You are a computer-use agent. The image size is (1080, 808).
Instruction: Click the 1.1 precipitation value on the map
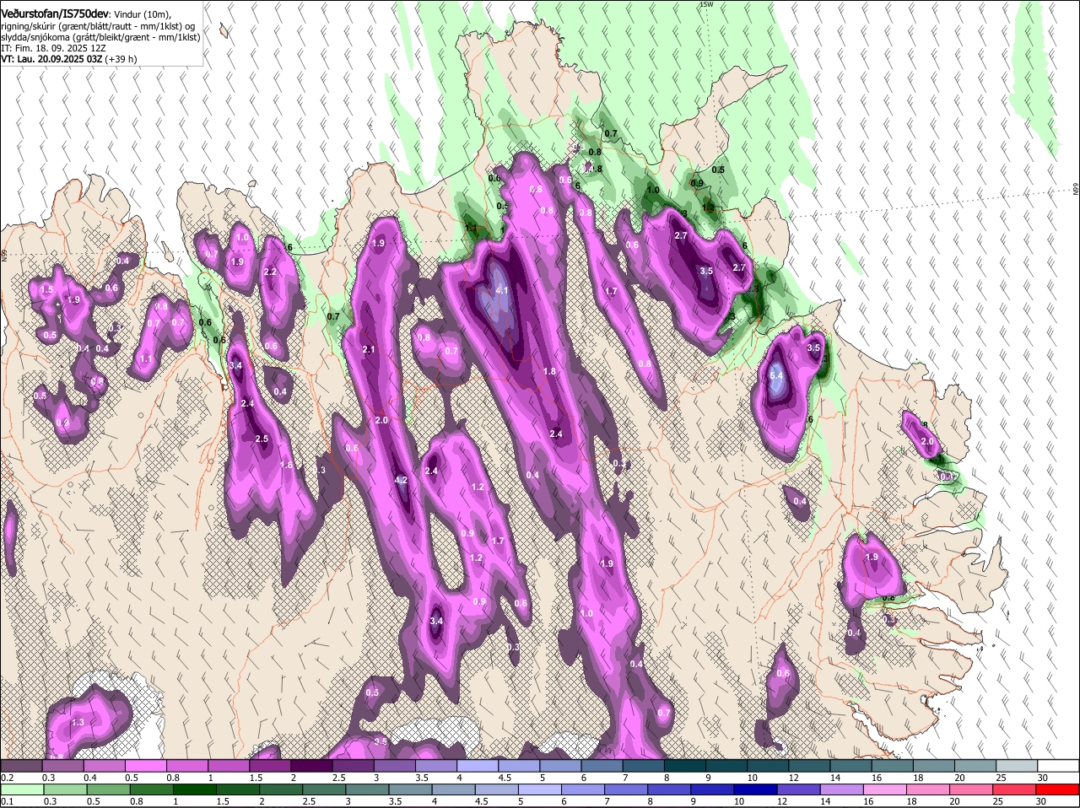click(x=146, y=359)
